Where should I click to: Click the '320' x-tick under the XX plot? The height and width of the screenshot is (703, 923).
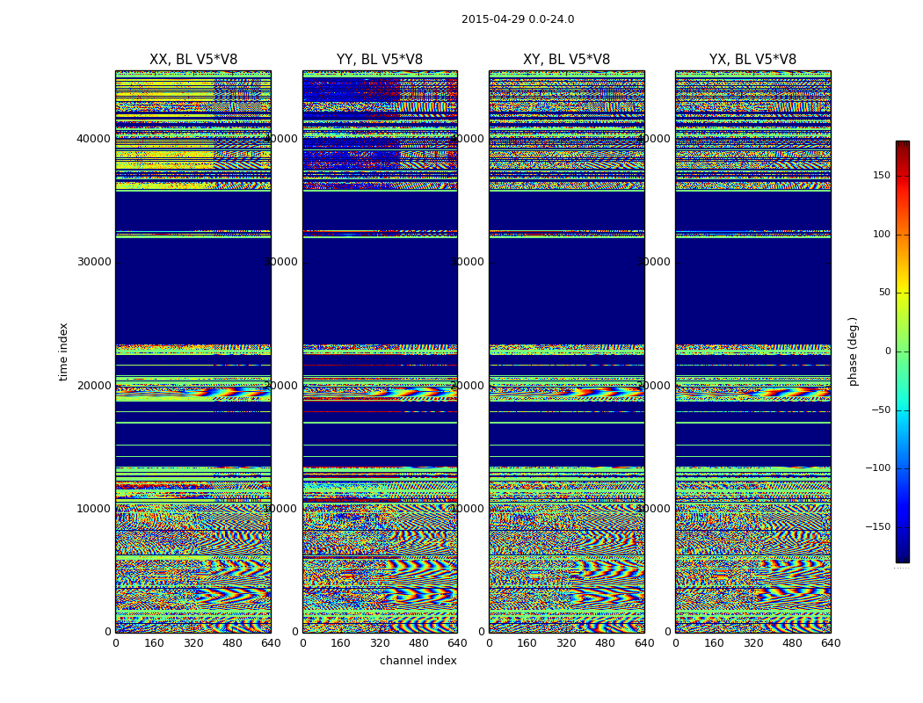point(193,643)
